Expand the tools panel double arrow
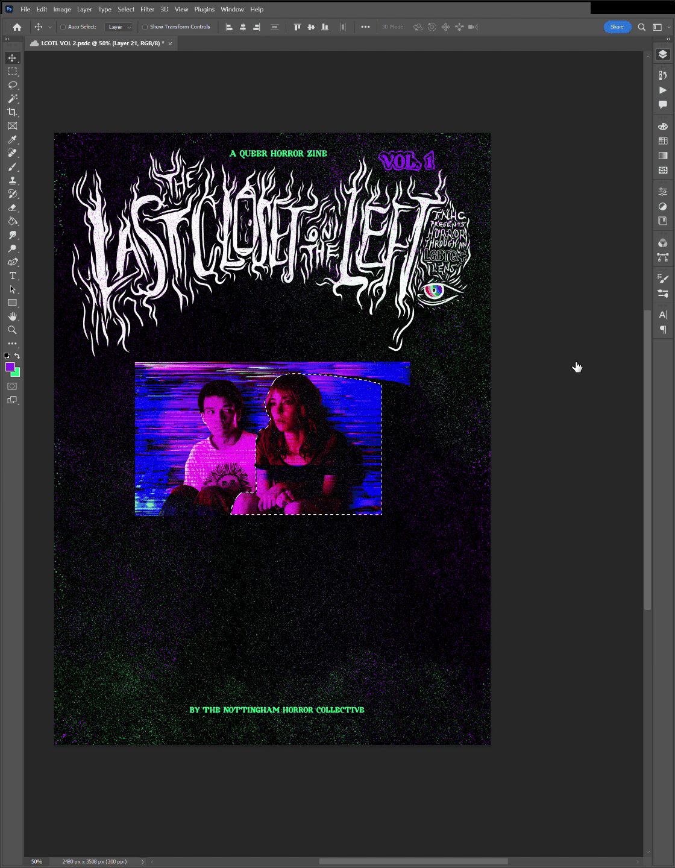This screenshot has height=868, width=675. (7, 39)
